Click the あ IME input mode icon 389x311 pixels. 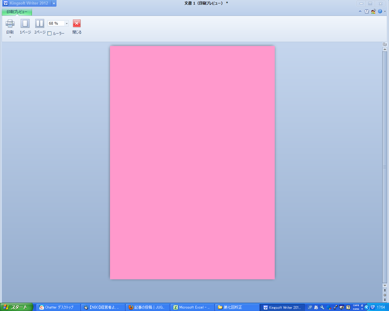(x=316, y=307)
